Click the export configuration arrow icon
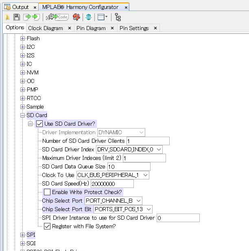Image resolution: width=249 pixels, height=251 pixels. point(36,17)
